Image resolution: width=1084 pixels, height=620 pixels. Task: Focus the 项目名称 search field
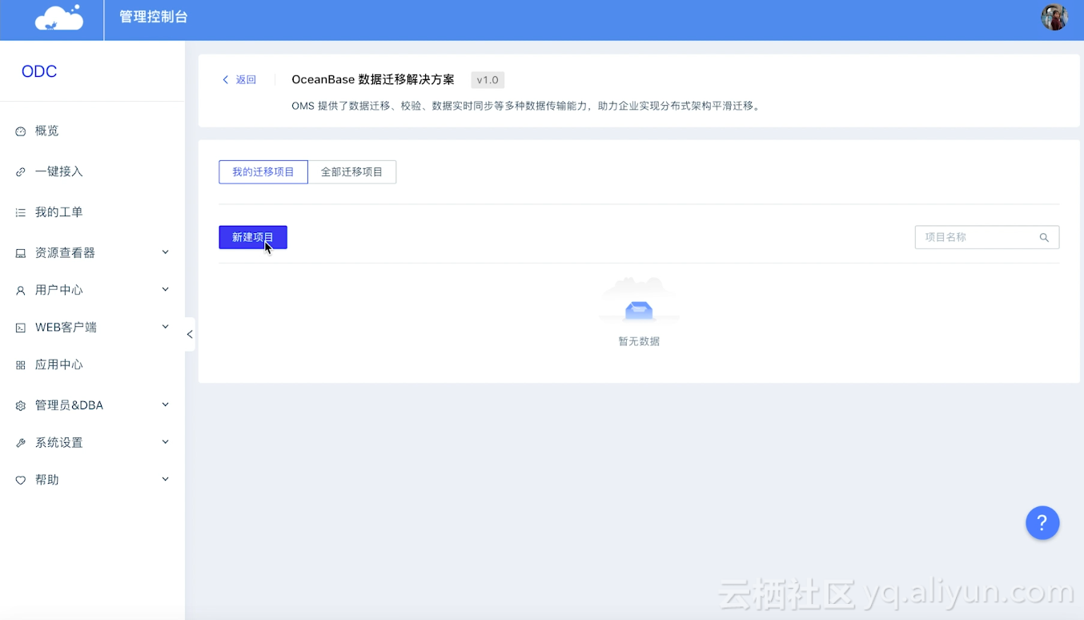click(x=987, y=237)
